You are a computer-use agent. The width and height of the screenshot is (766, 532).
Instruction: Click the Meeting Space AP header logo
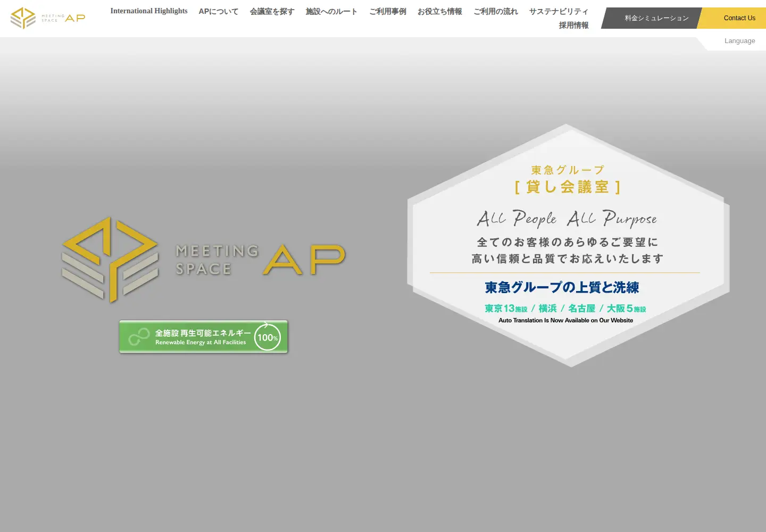[48, 18]
